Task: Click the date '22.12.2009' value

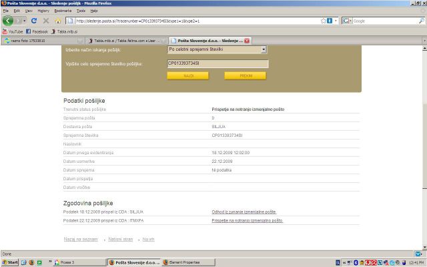Action: (222, 162)
